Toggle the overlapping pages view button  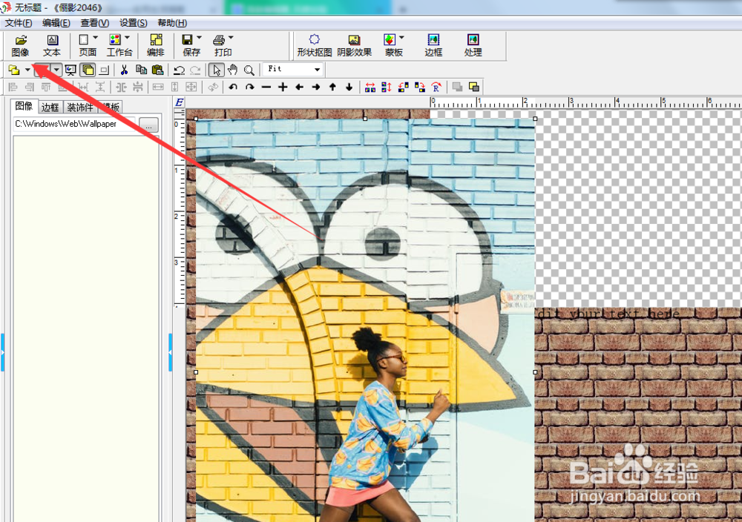coord(88,70)
